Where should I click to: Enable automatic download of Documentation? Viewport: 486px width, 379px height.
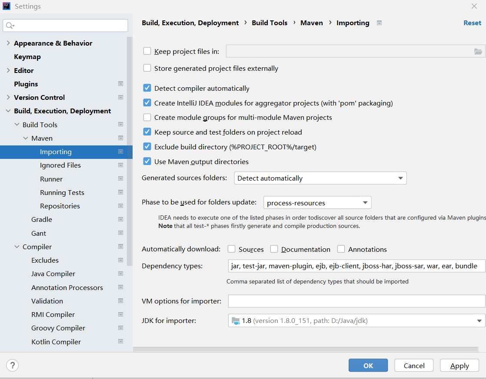(274, 249)
